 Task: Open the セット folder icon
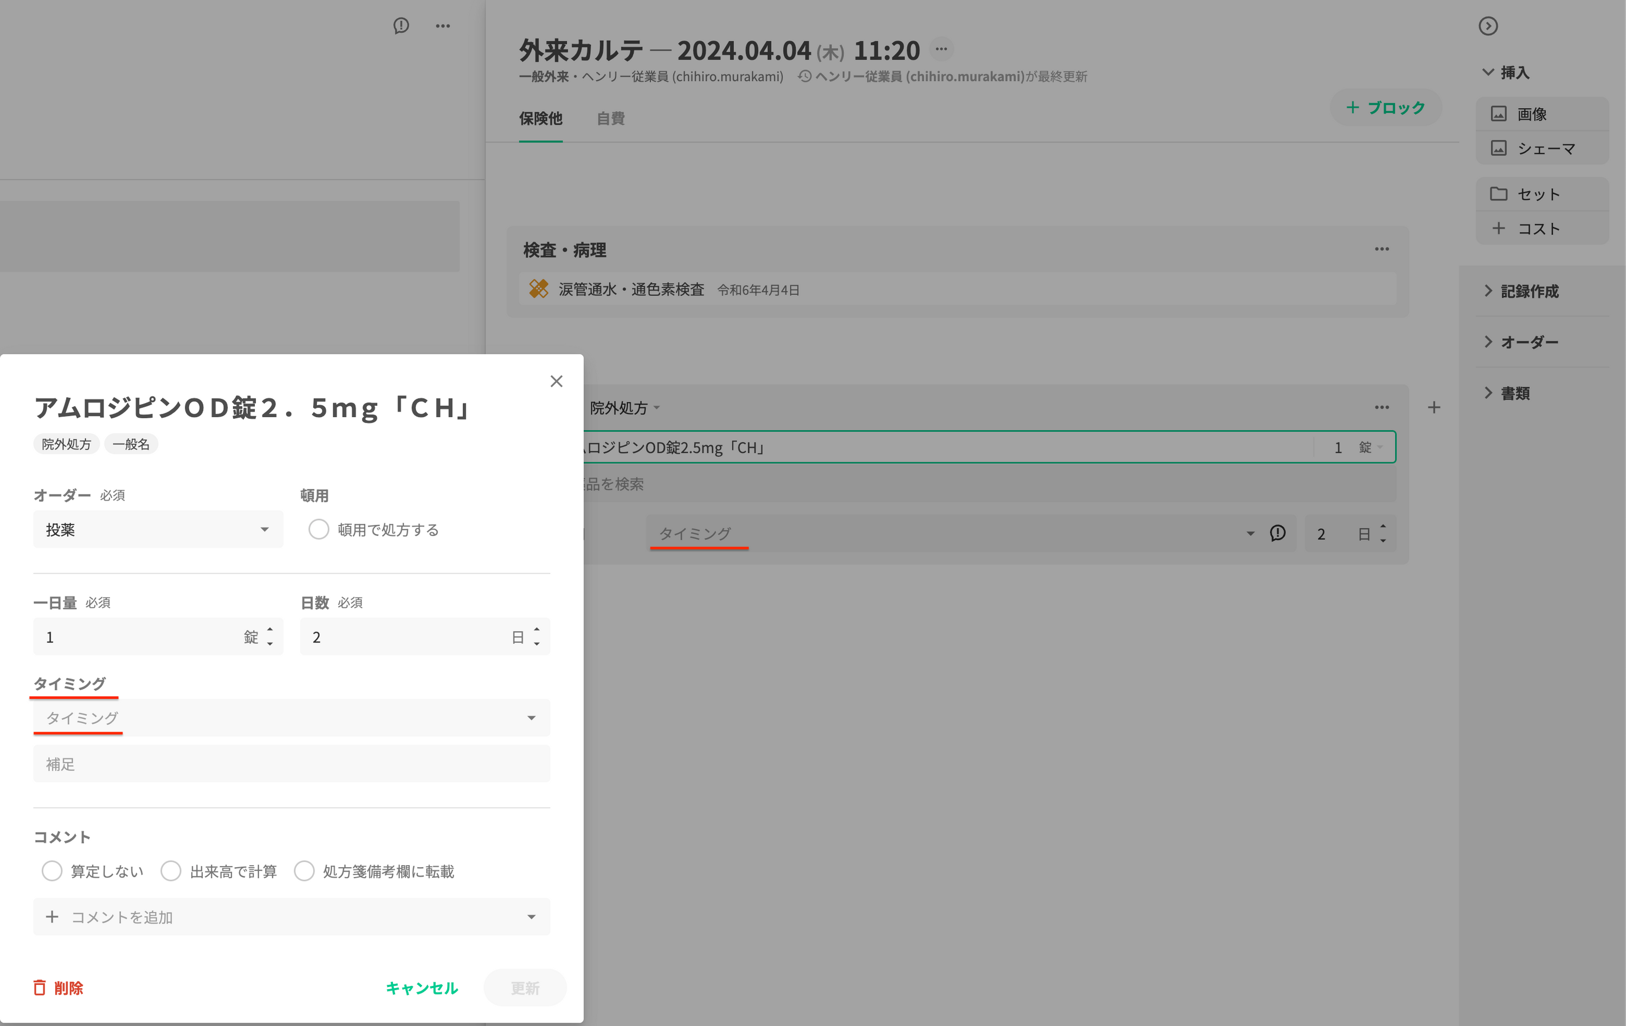coord(1499,194)
